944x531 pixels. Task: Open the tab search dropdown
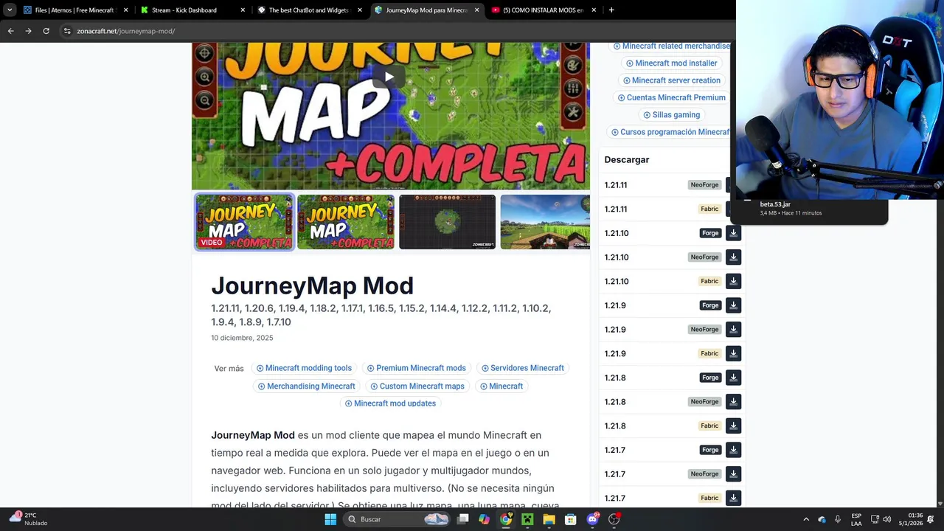[10, 10]
